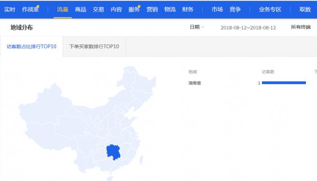
Task: Click the visitor count value 1
Action: click(x=259, y=83)
